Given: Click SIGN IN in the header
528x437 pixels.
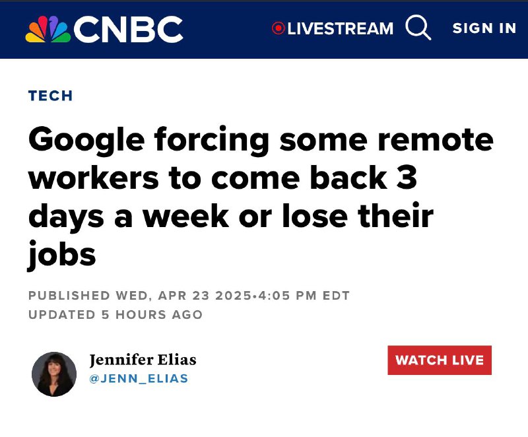Looking at the screenshot, I should [x=484, y=28].
